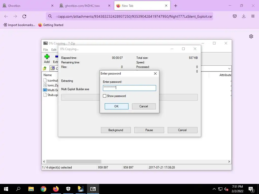Cancel the Enter password dialog
259x194 pixels.
(144, 106)
